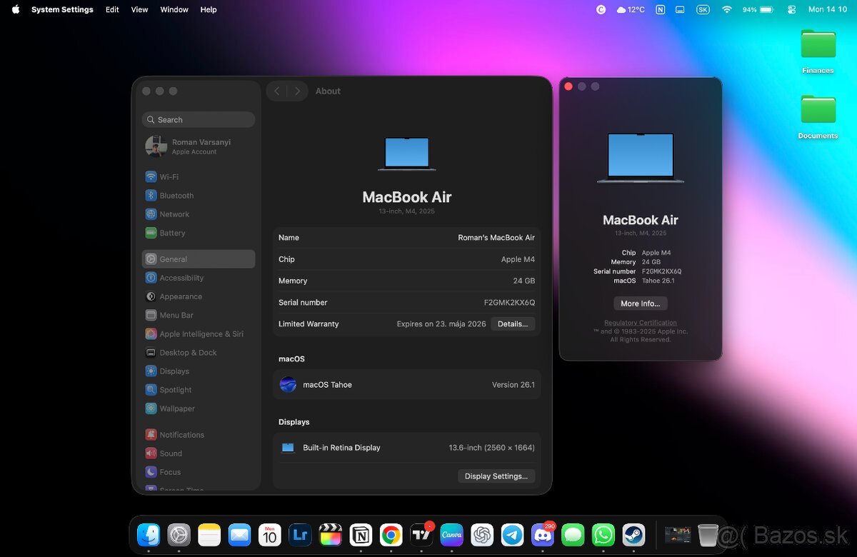Open the Apple menu
Image resolution: width=857 pixels, height=557 pixels.
point(15,10)
